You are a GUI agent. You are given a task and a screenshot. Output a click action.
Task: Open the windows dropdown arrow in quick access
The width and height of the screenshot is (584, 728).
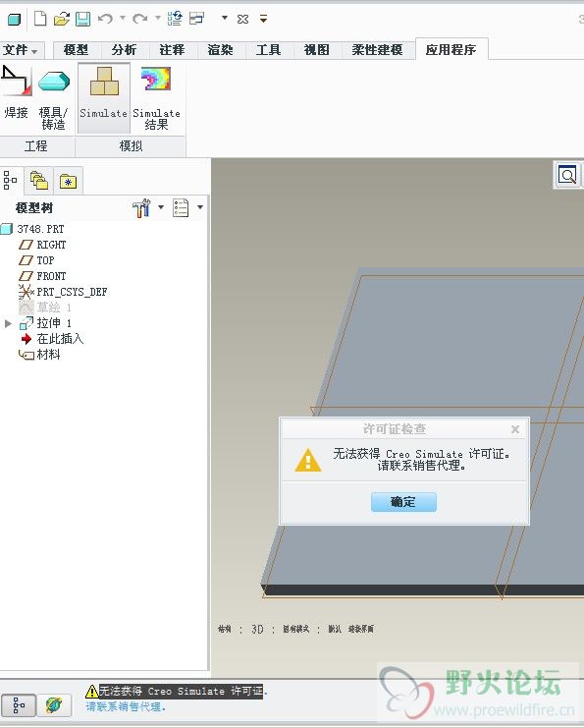pos(225,18)
